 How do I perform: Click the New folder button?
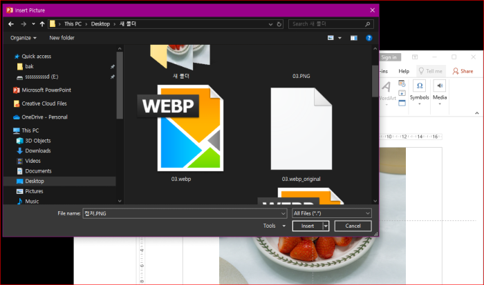62,38
